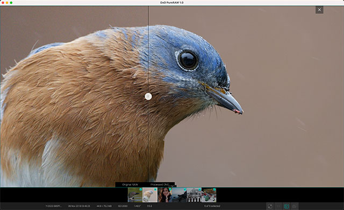The width and height of the screenshot is (344, 210).
Task: Select the dark coastal landscape thumbnail
Action: click(x=179, y=195)
